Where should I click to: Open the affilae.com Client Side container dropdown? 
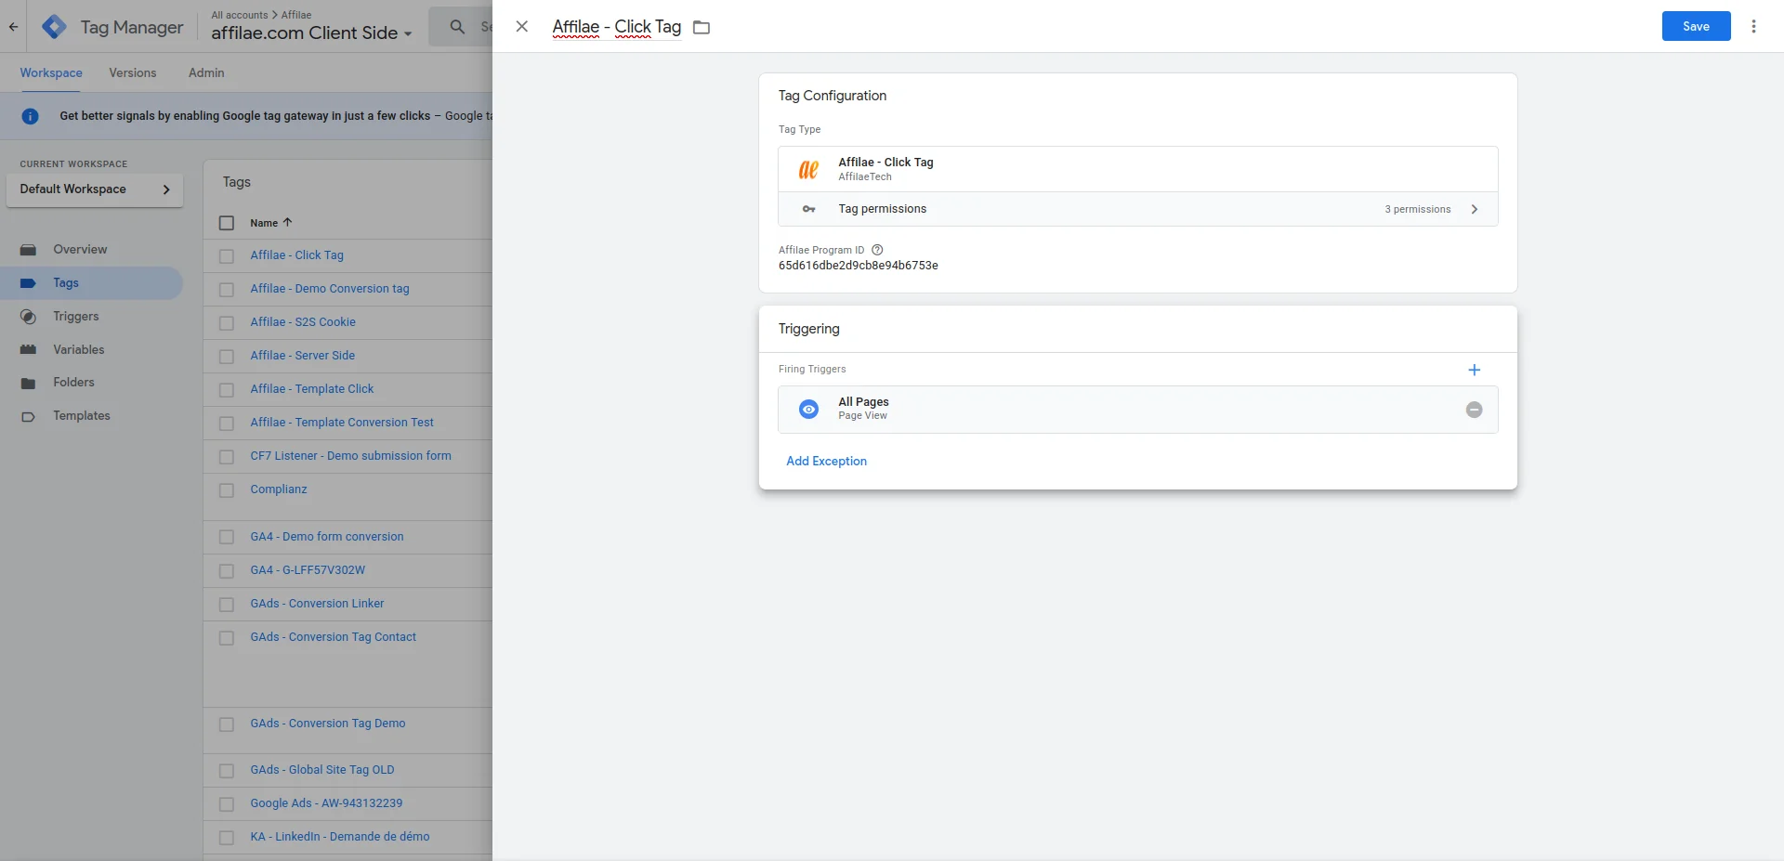311,33
